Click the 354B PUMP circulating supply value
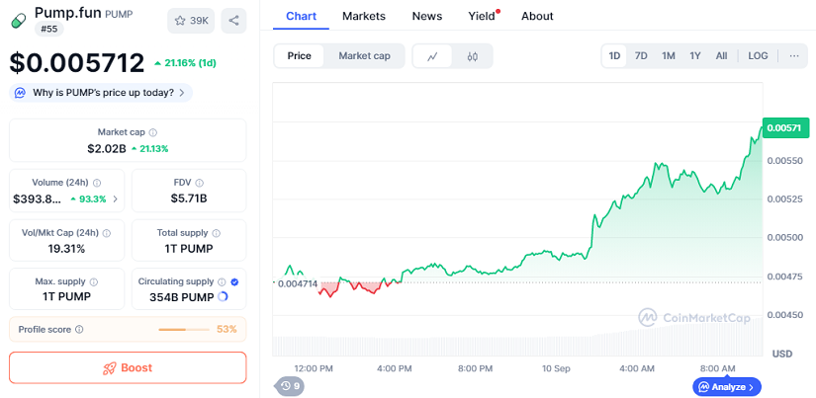This screenshot has width=816, height=398. pos(182,297)
